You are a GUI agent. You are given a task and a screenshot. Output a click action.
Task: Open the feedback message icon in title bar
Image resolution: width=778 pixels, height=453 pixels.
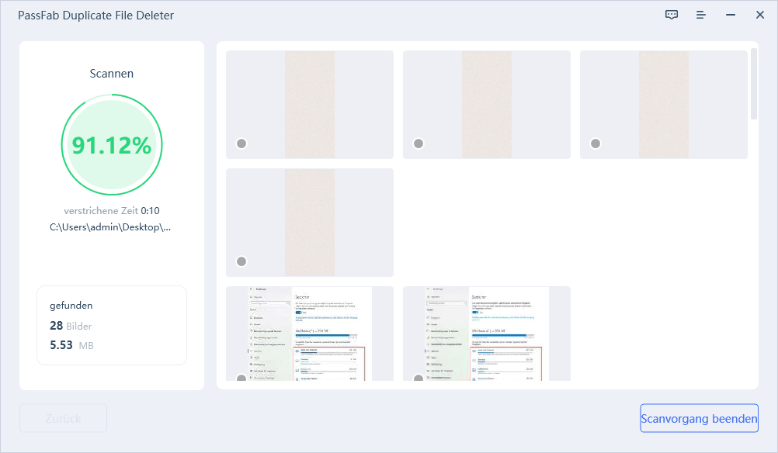[672, 15]
